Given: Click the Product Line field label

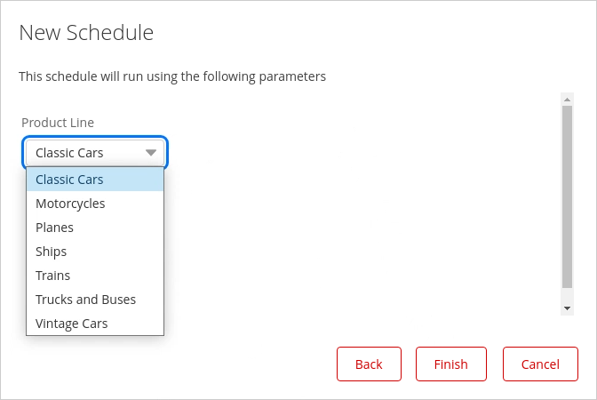Looking at the screenshot, I should (x=58, y=123).
